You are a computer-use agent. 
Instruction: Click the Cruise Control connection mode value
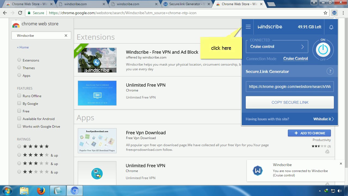point(296,59)
